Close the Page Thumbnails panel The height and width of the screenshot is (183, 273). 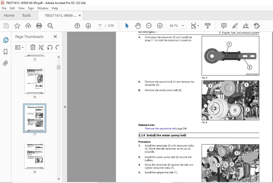[55, 36]
